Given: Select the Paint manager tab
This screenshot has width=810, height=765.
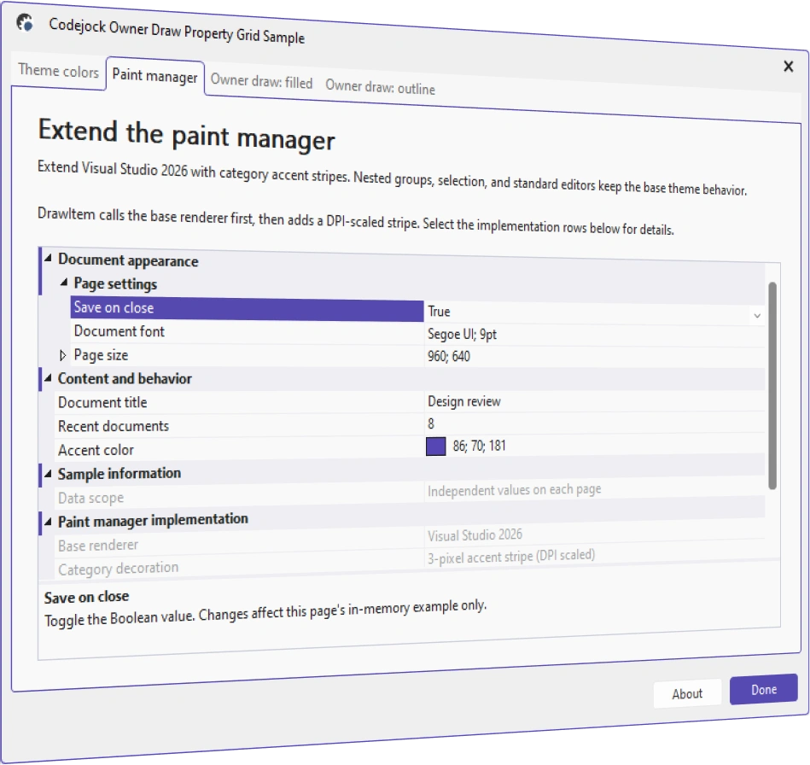Looking at the screenshot, I should [x=155, y=76].
